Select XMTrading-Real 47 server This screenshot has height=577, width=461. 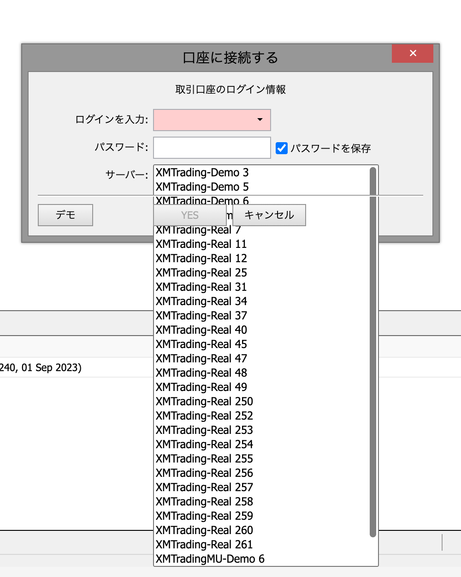(262, 359)
